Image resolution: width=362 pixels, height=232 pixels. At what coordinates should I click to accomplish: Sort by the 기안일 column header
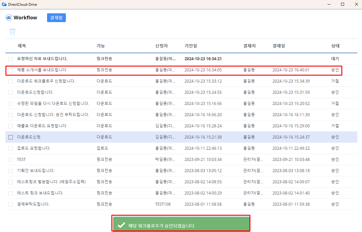tap(191, 46)
